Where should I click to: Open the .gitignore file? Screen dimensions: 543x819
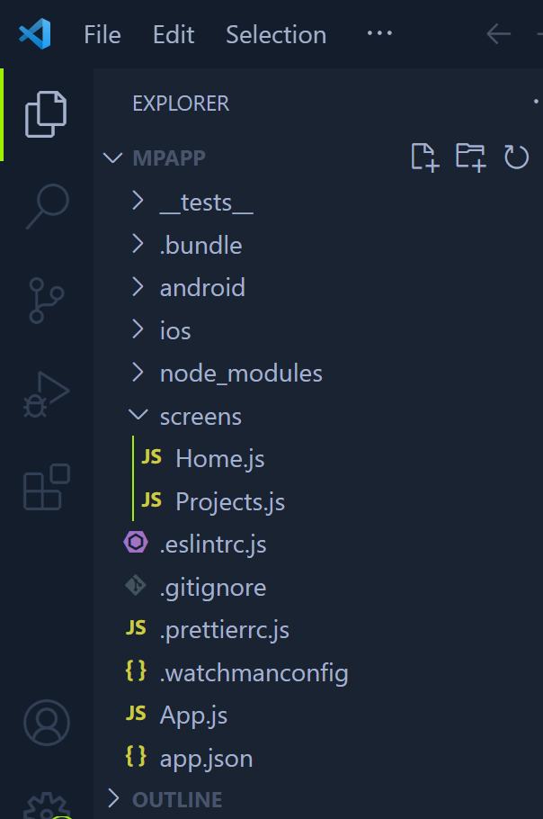coord(212,588)
